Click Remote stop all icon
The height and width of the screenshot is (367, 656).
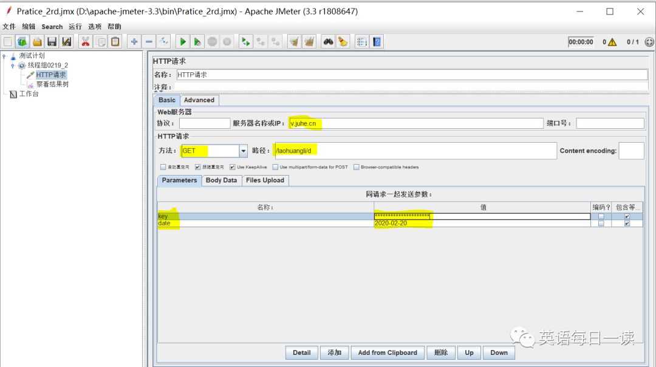[x=261, y=41]
